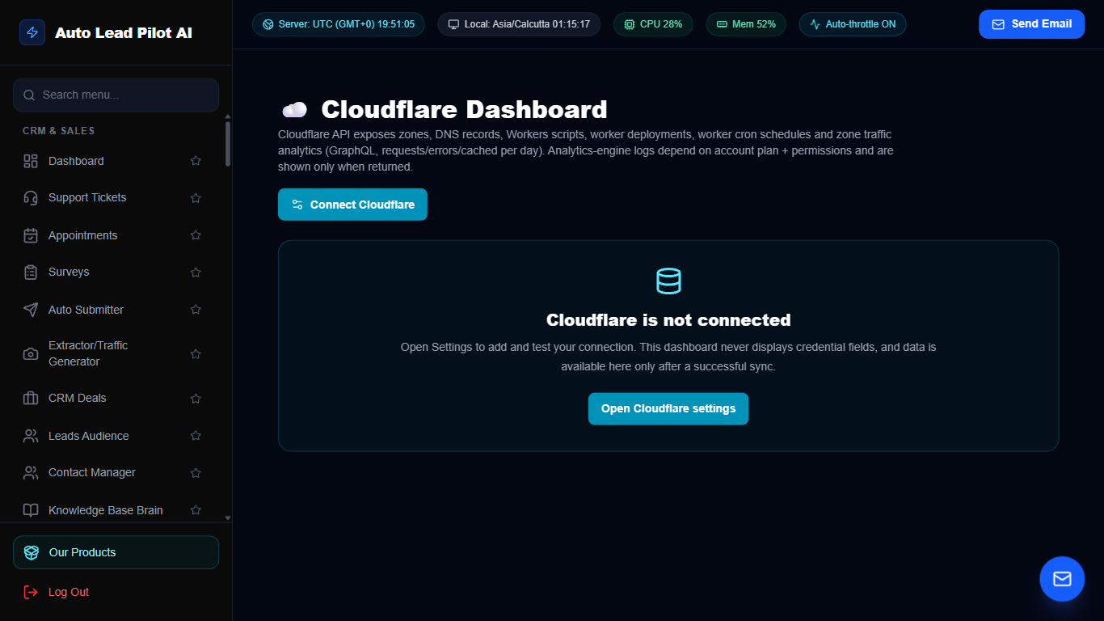Click the Surveys clipboard icon

point(31,272)
